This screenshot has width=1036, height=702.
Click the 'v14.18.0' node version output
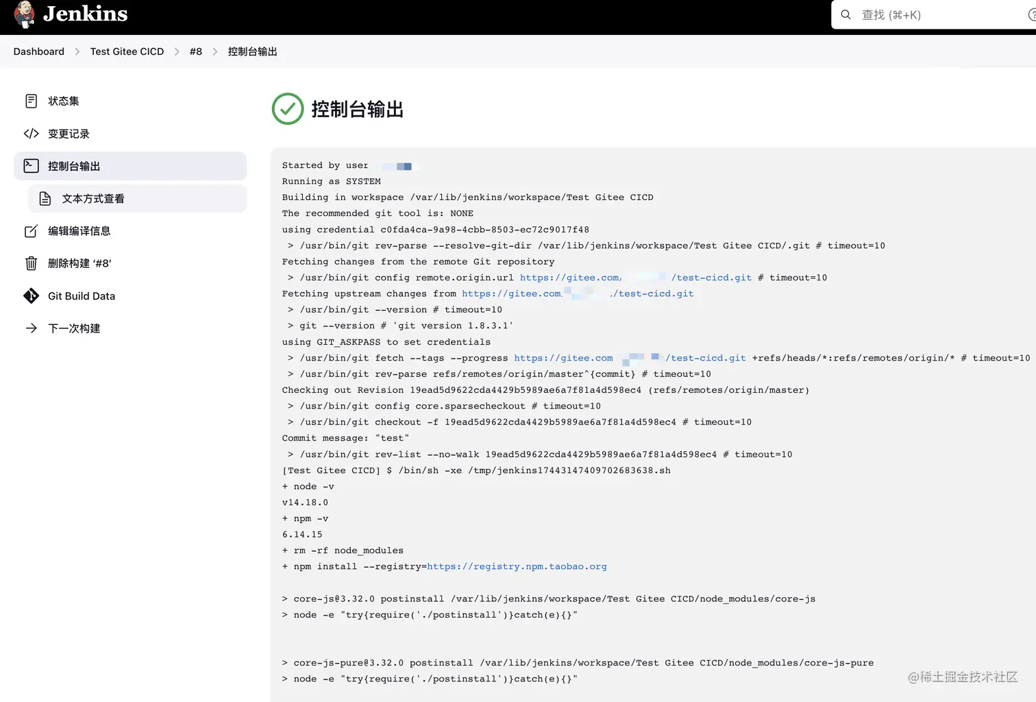tap(305, 503)
